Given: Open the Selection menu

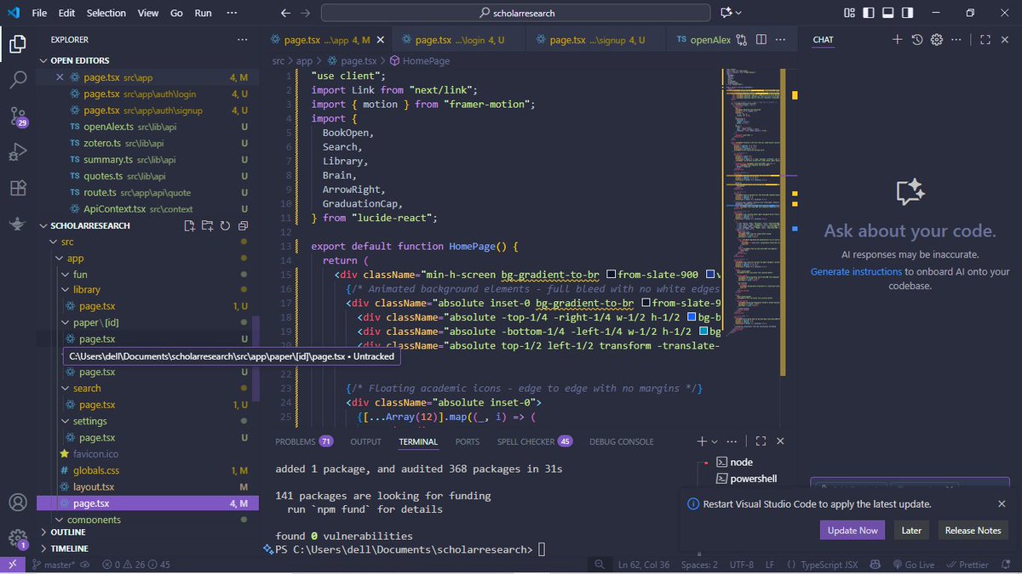Looking at the screenshot, I should tap(106, 13).
